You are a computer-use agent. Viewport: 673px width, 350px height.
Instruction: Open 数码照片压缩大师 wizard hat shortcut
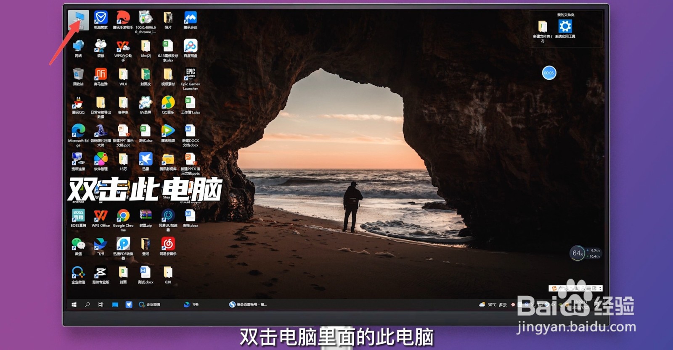tap(101, 135)
